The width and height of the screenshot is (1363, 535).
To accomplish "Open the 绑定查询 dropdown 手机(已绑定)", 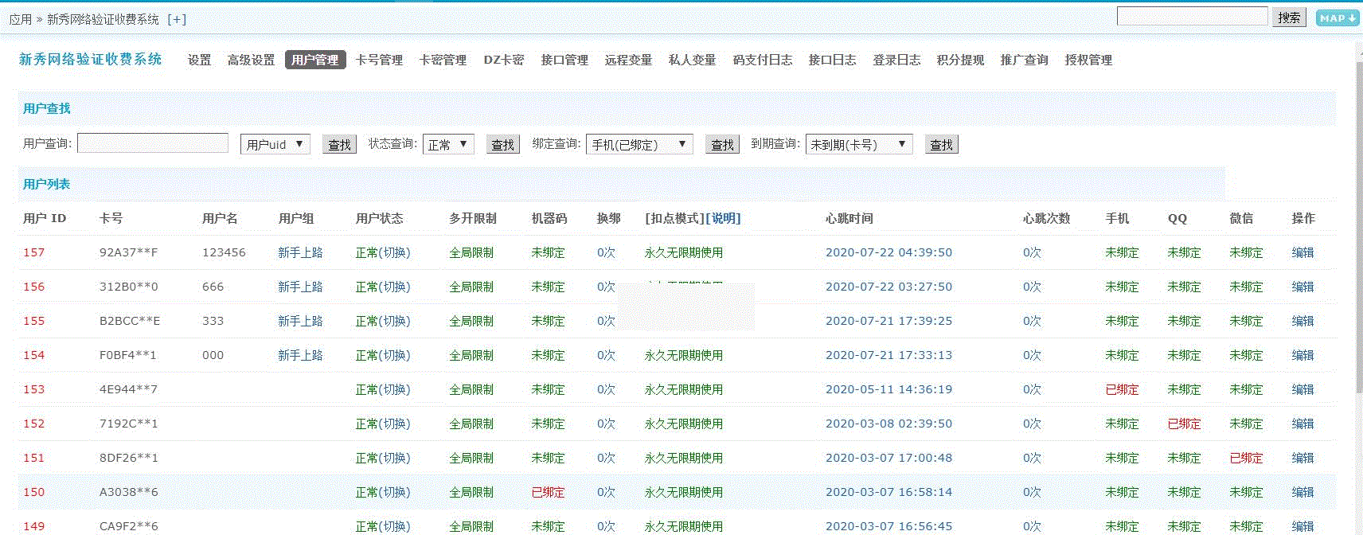I will [x=639, y=144].
